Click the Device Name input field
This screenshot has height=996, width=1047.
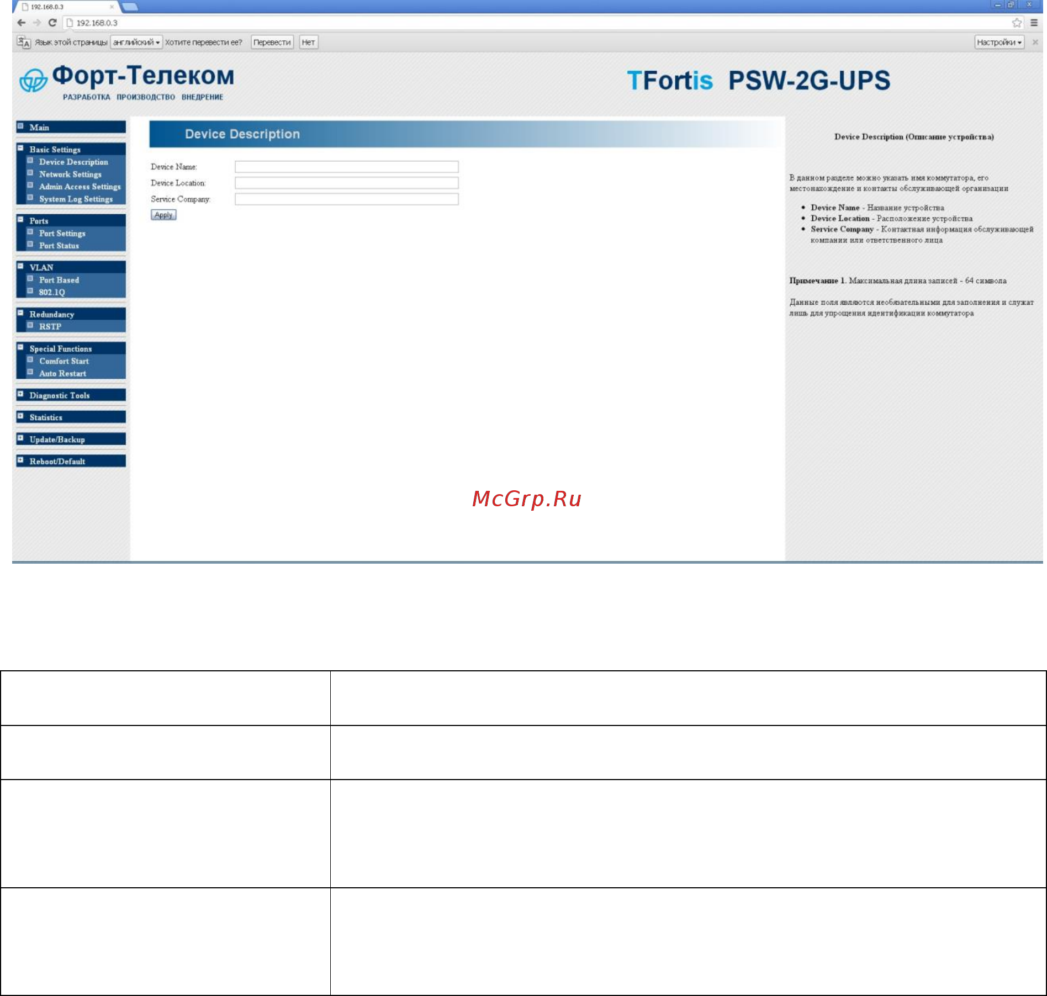(x=346, y=167)
